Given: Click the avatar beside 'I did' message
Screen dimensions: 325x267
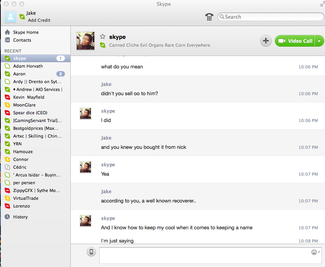Looking at the screenshot, I should [86, 113].
